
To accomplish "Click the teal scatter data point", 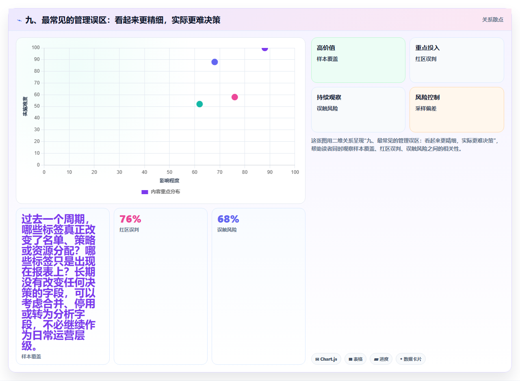I will pyautogui.click(x=199, y=104).
